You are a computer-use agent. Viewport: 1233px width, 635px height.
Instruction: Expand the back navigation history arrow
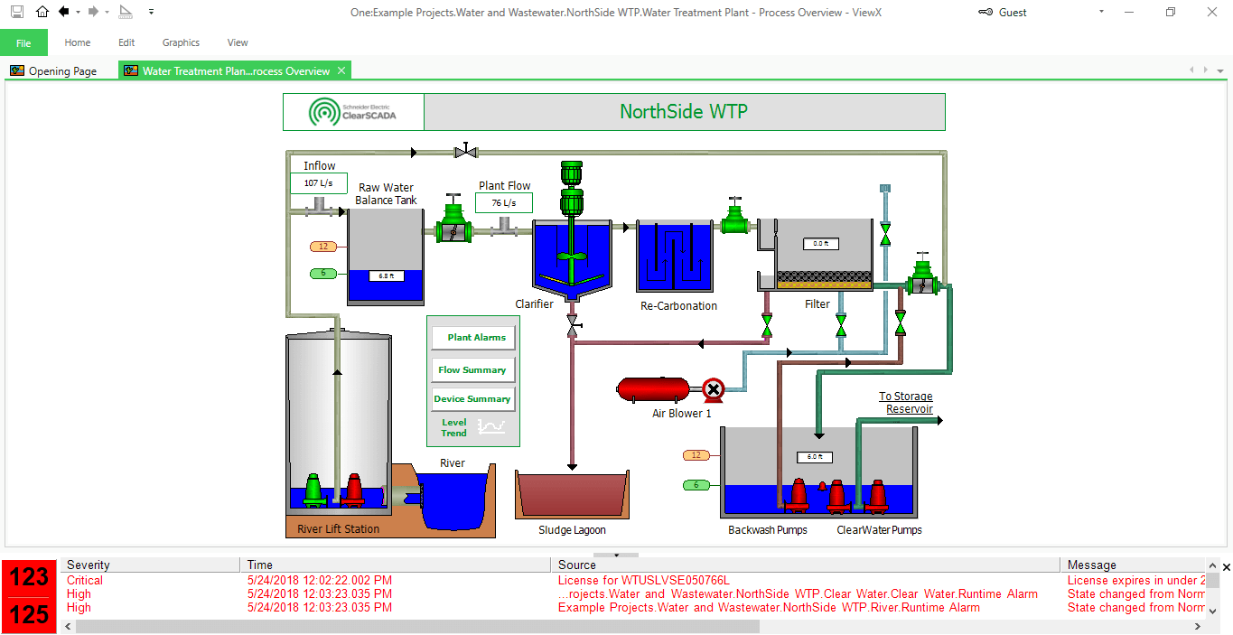77,12
